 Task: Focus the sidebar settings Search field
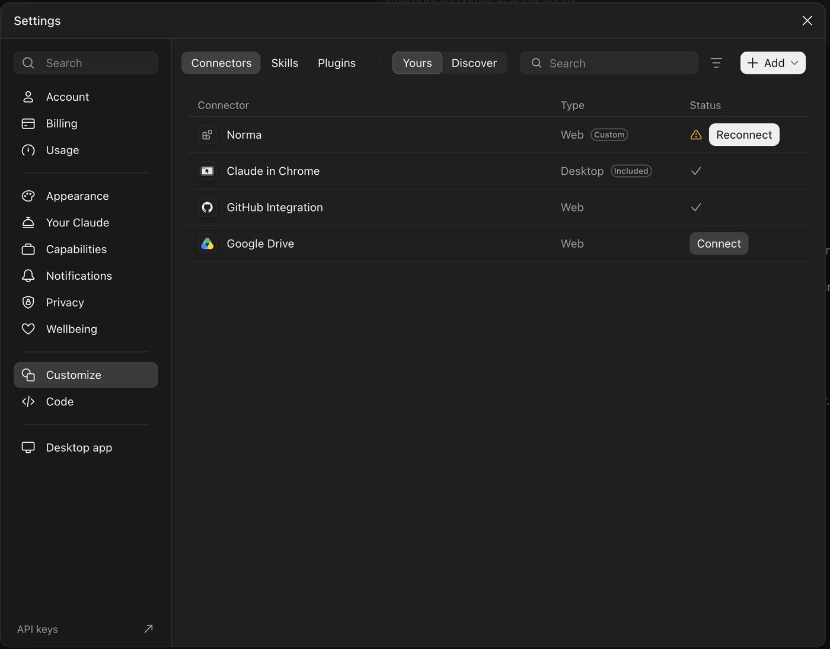[86, 63]
